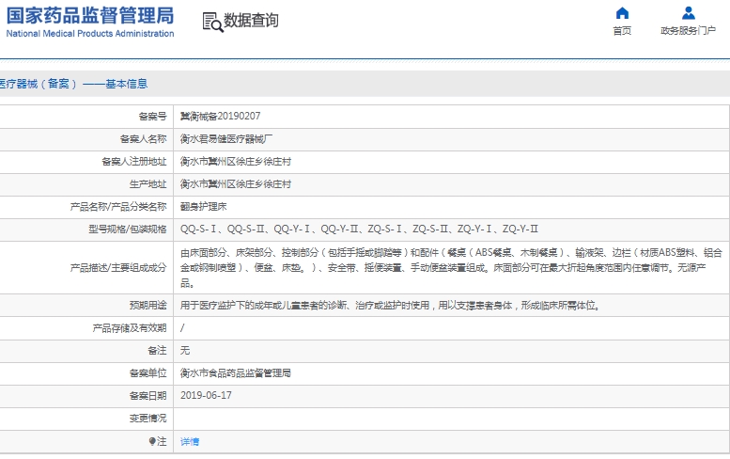The image size is (730, 459).
Task: Click the 备案单位 label
Action: 148,373
